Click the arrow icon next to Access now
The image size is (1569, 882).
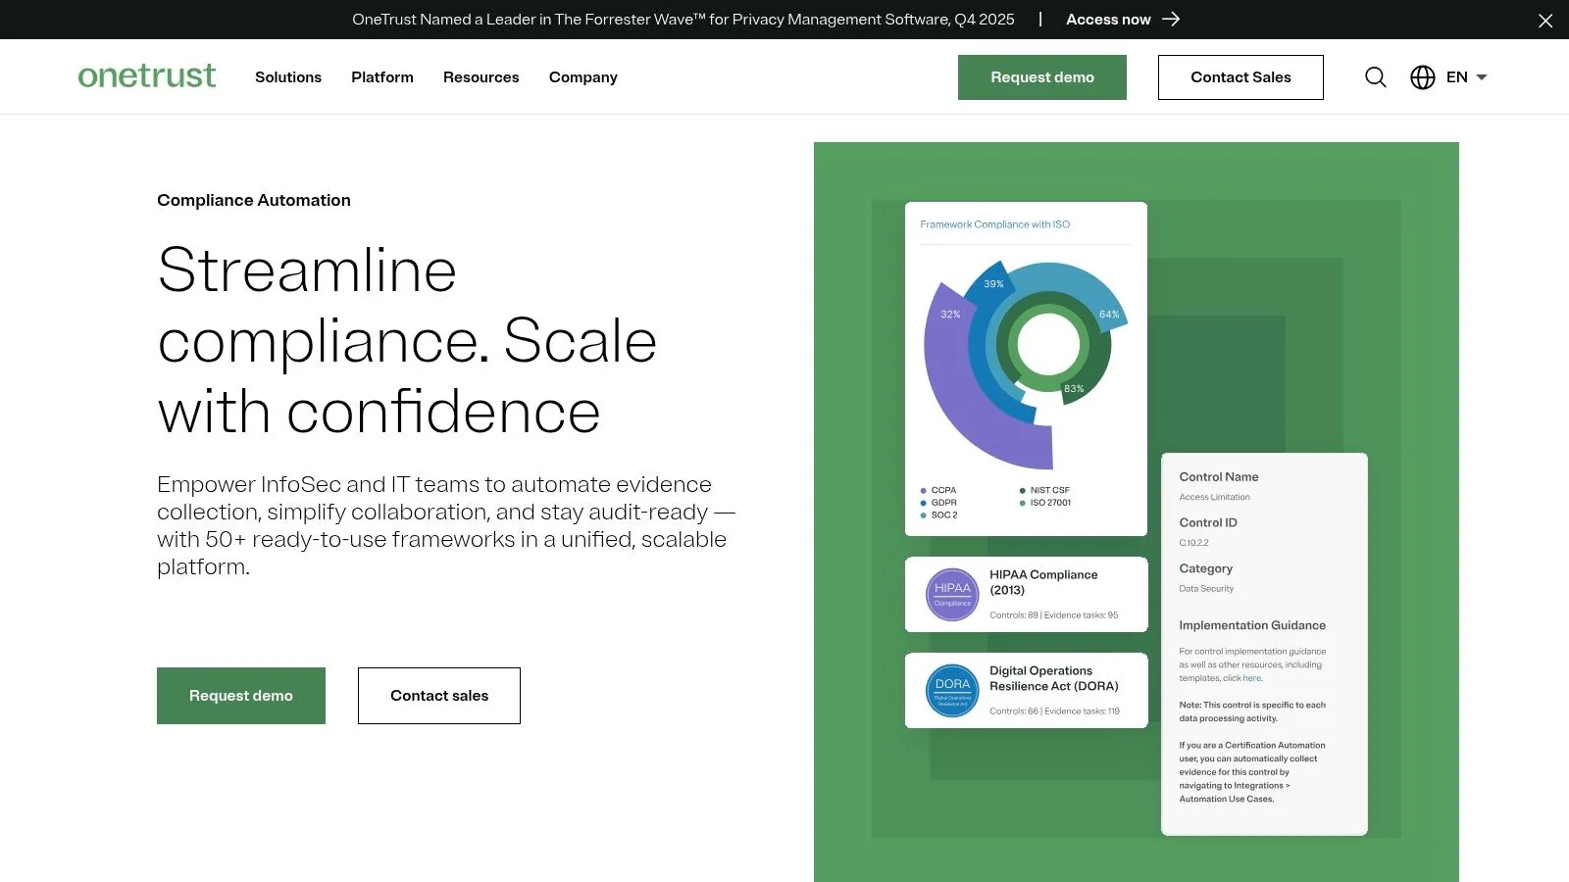(1170, 19)
